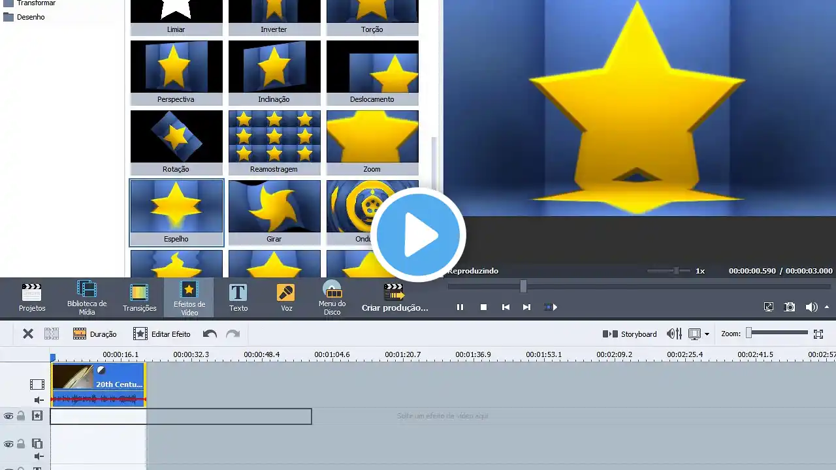
Task: Switch to Storyboard view
Action: 630,334
